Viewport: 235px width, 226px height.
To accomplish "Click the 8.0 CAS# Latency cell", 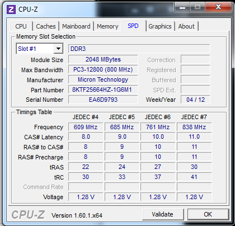I will tap(86, 136).
